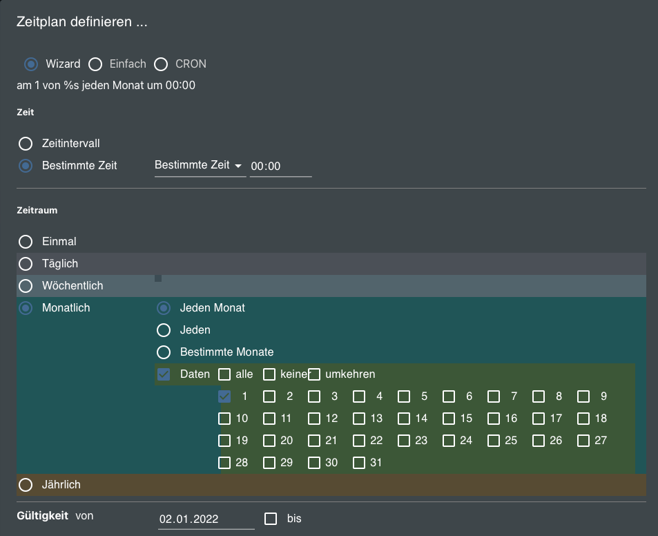
Task: Check the 'keine' dates checkbox
Action: click(x=269, y=374)
